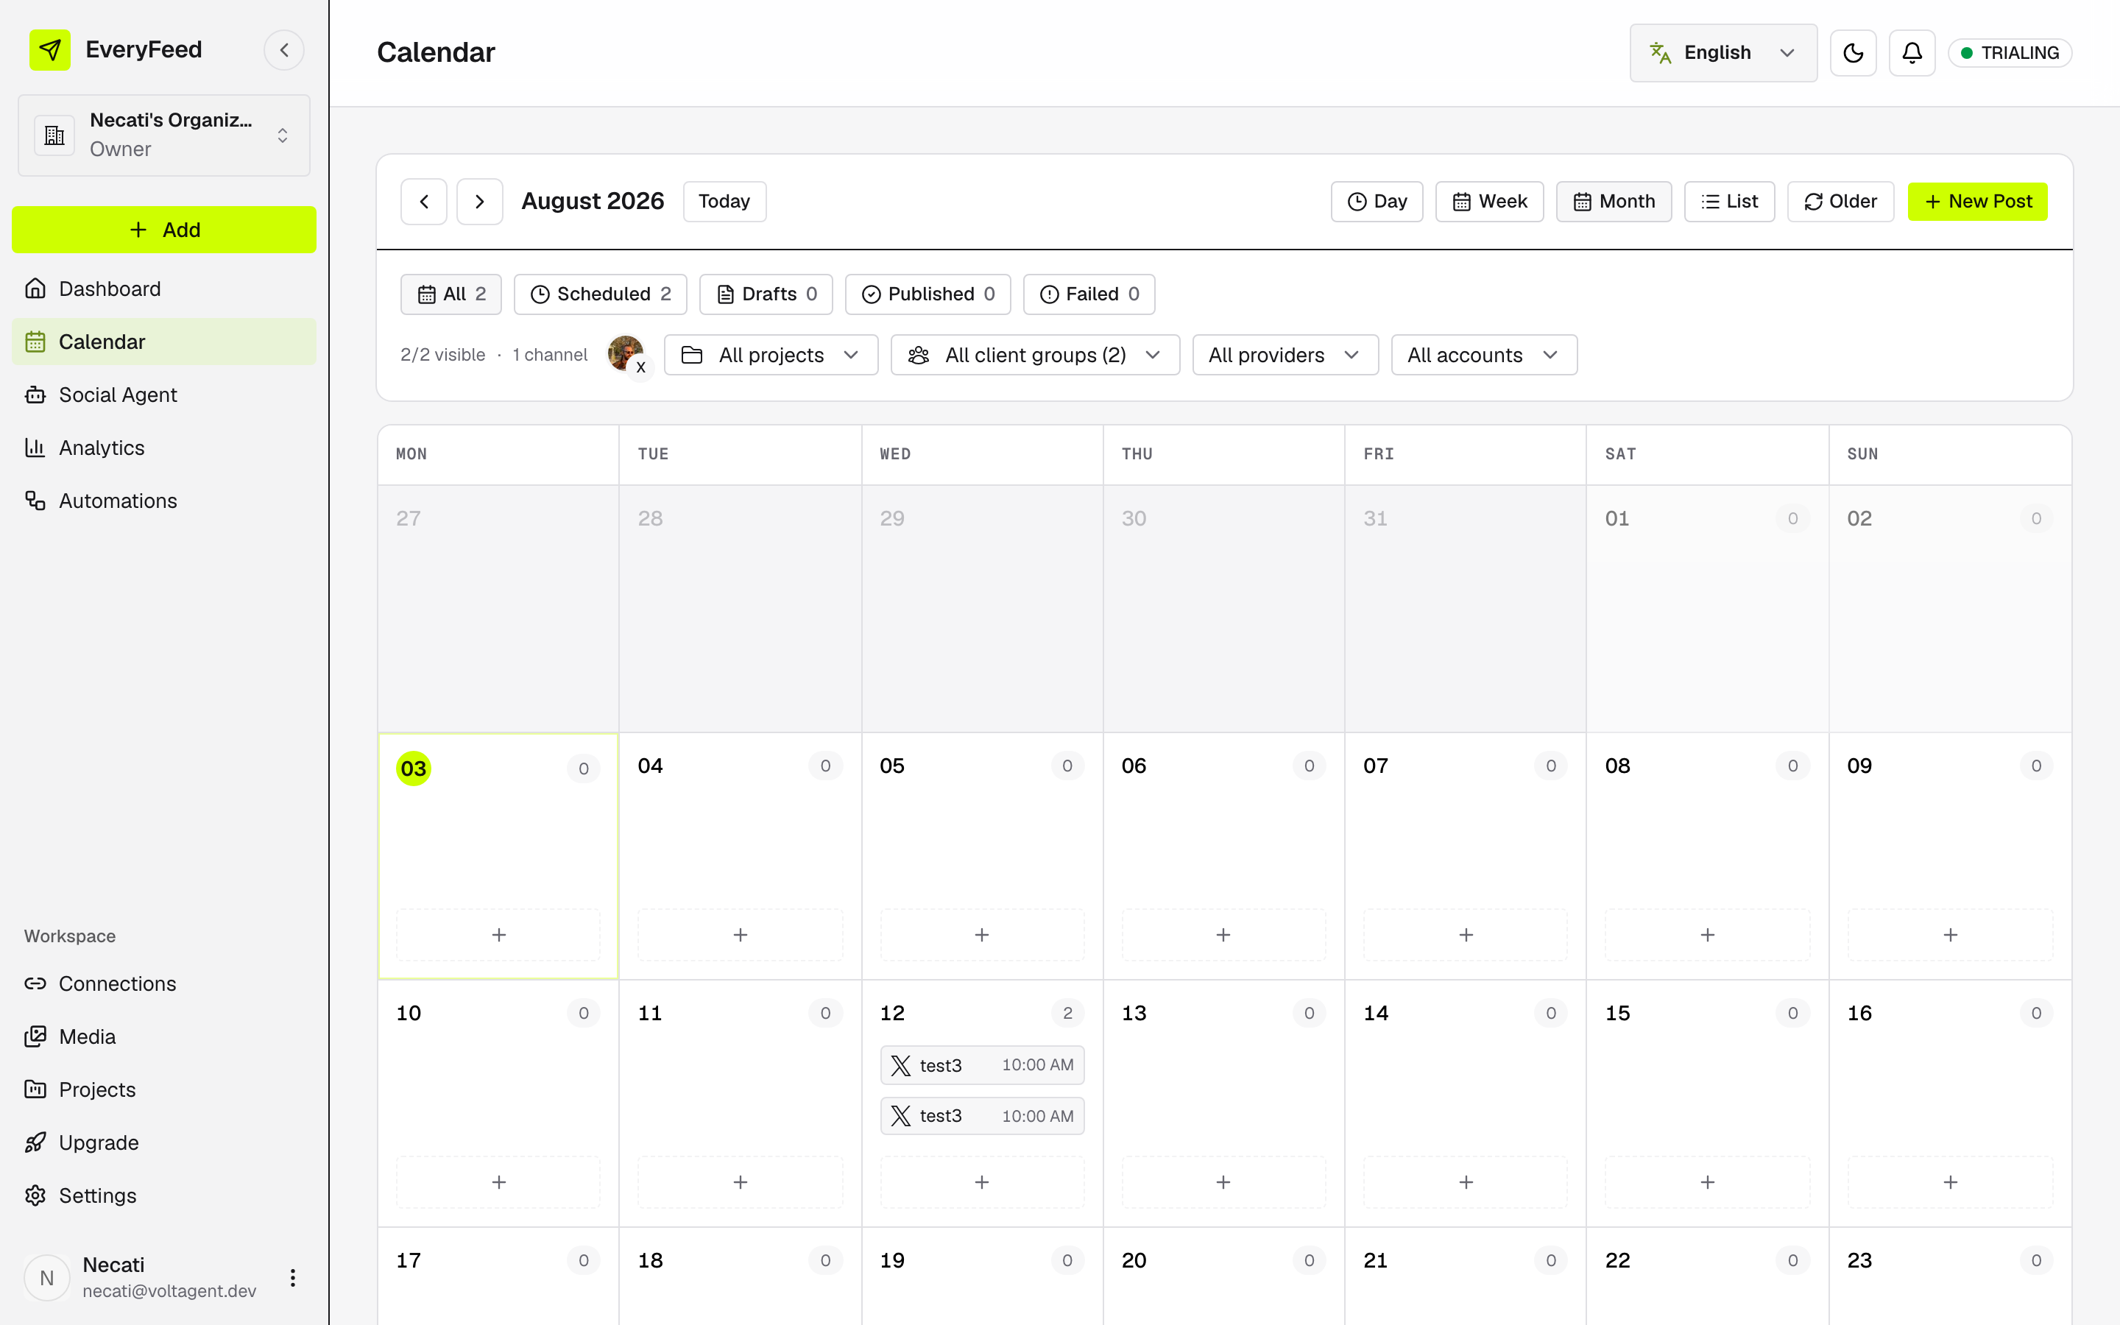The width and height of the screenshot is (2120, 1325).
Task: Open Calendar in sidebar
Action: tap(164, 342)
